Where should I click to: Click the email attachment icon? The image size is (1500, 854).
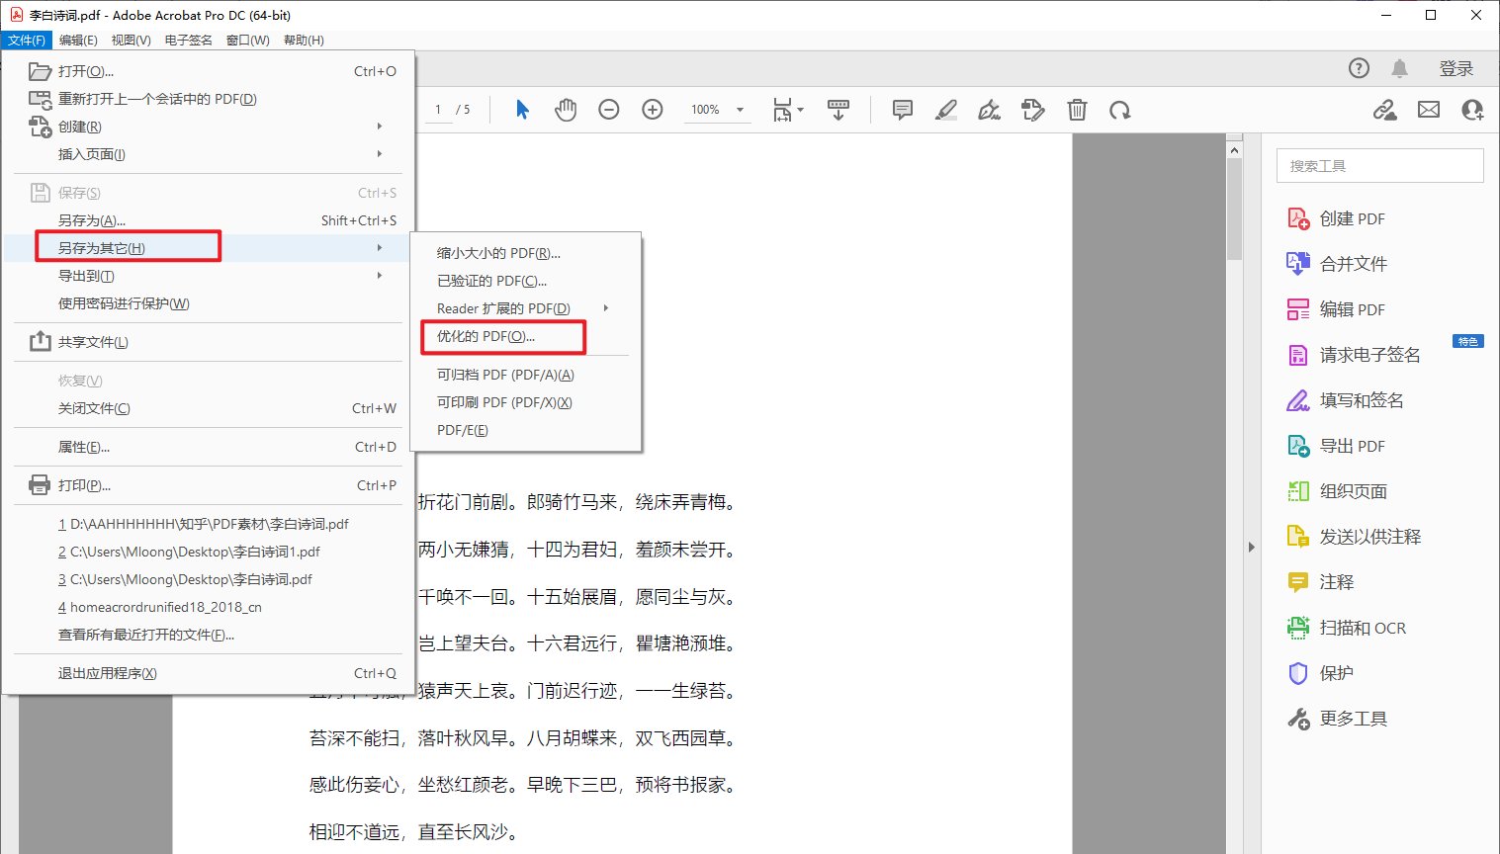click(x=1429, y=110)
